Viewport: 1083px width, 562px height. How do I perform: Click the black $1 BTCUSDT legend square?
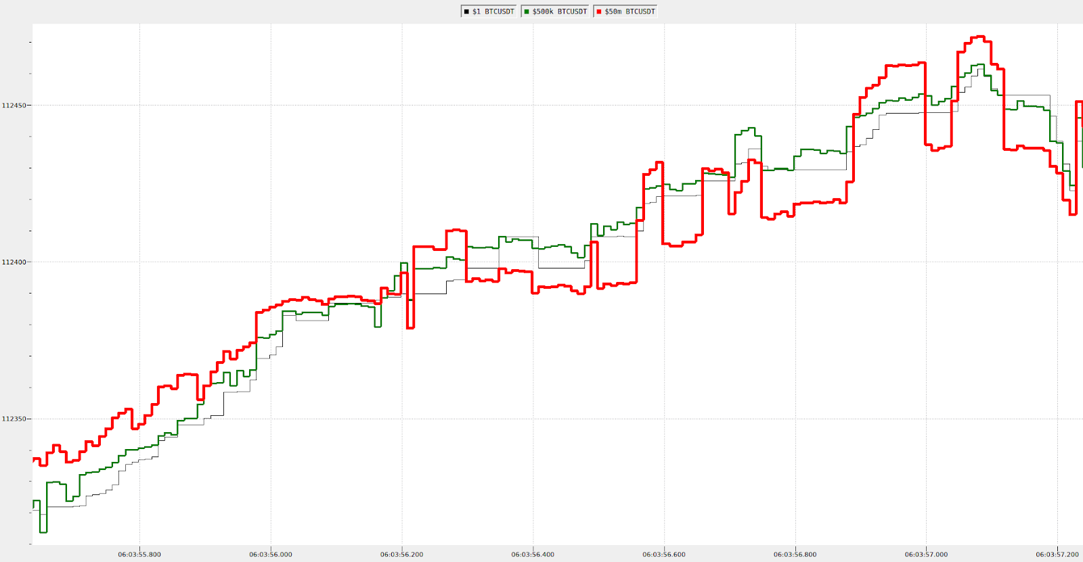(x=466, y=11)
